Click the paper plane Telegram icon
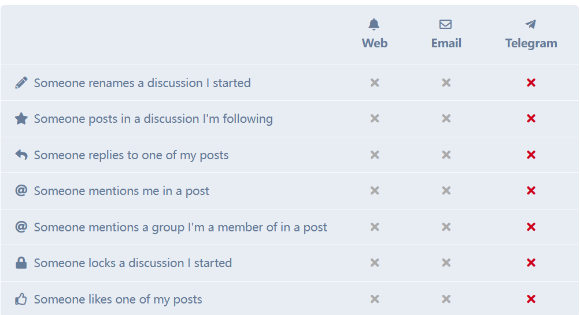 click(x=530, y=24)
